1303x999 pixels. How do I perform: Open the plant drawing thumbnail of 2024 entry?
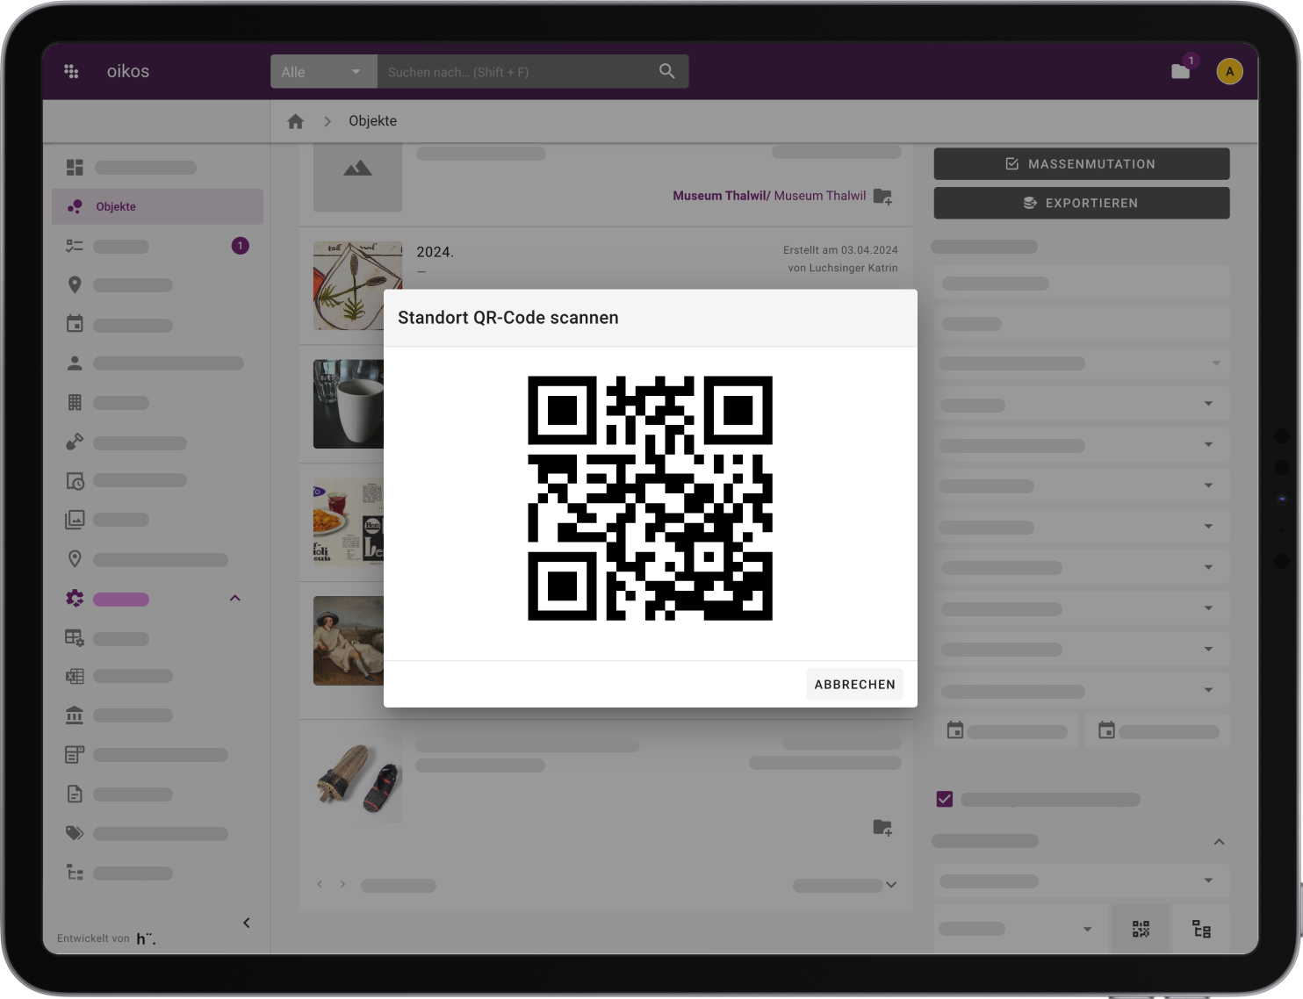tap(357, 286)
